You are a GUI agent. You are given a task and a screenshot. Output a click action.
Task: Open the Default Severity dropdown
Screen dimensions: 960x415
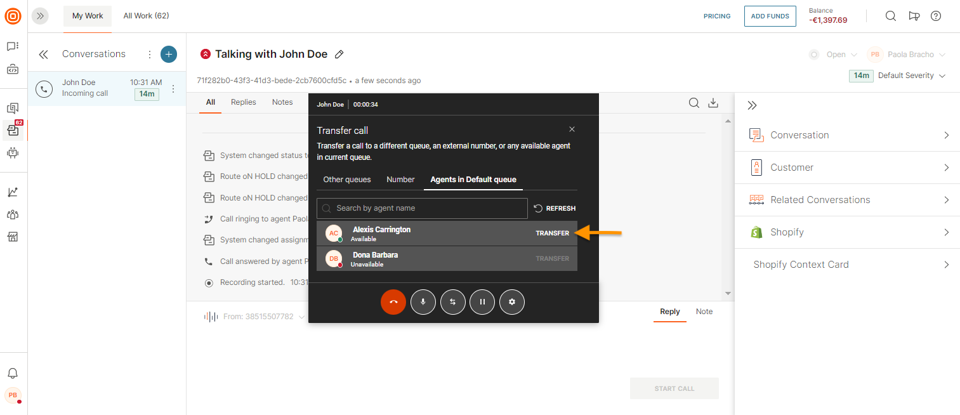(911, 76)
